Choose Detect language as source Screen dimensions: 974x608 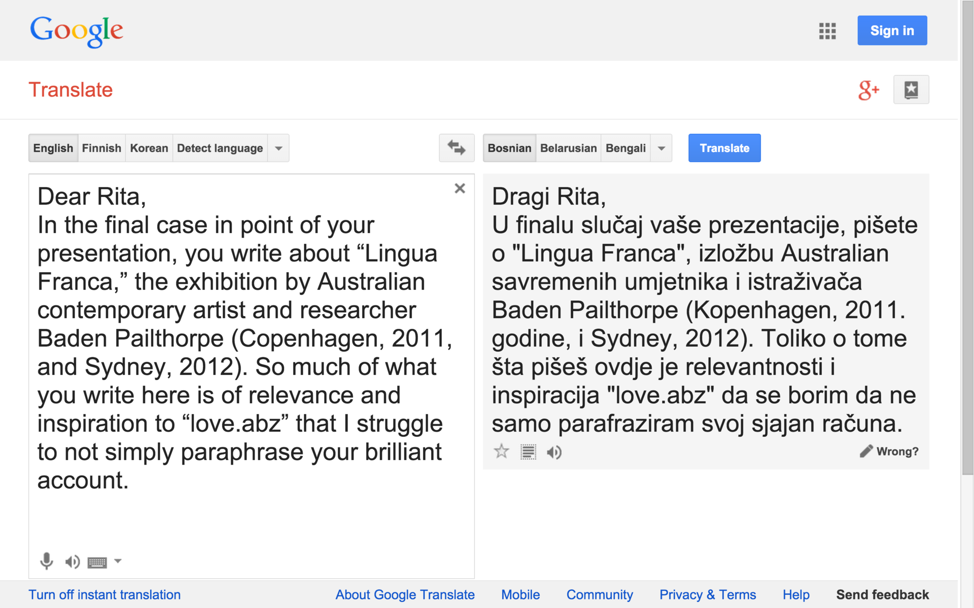pyautogui.click(x=220, y=148)
